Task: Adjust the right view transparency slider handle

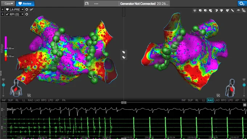Action: coord(244,85)
